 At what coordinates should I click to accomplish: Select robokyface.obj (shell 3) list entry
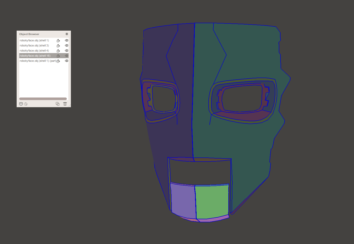point(34,45)
